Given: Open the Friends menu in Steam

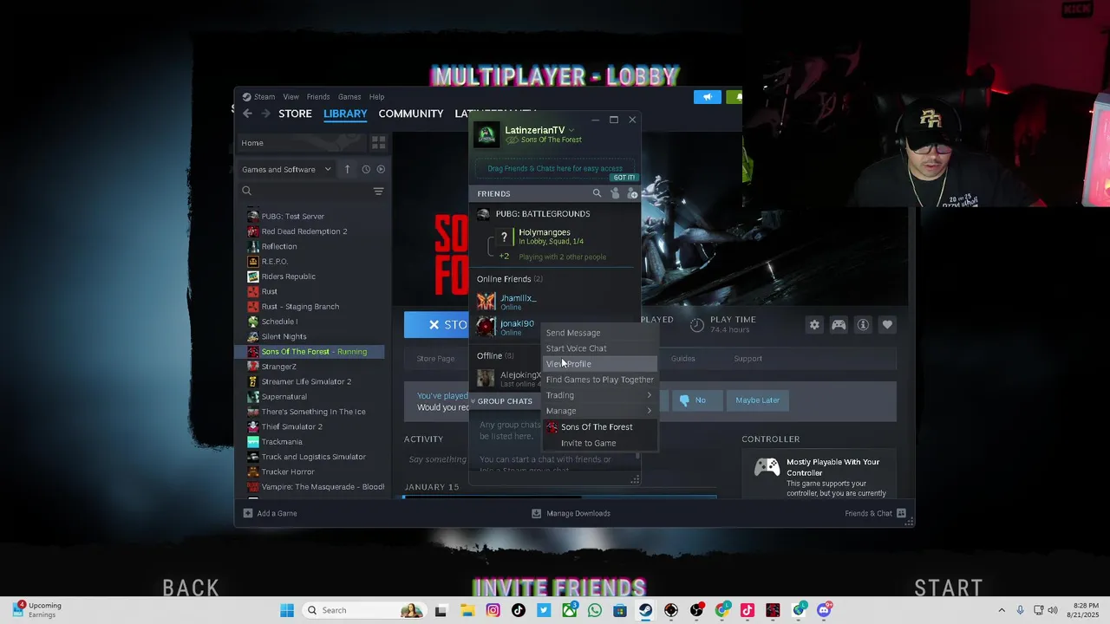Looking at the screenshot, I should 318,97.
